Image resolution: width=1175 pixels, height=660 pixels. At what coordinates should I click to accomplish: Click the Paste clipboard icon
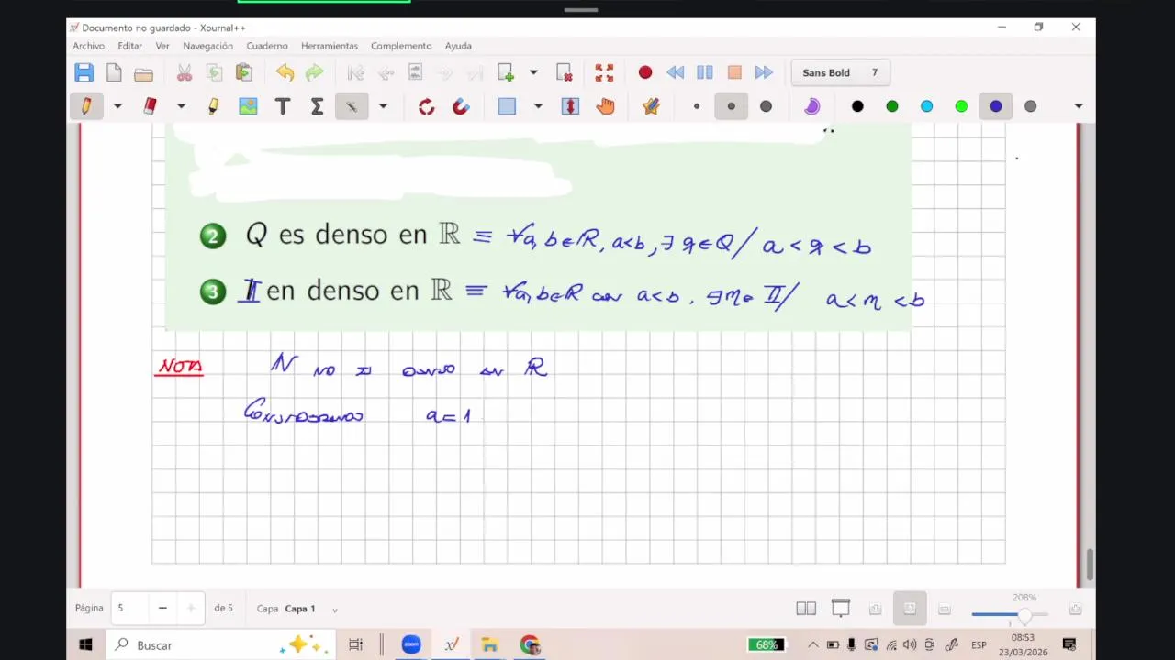click(x=243, y=72)
